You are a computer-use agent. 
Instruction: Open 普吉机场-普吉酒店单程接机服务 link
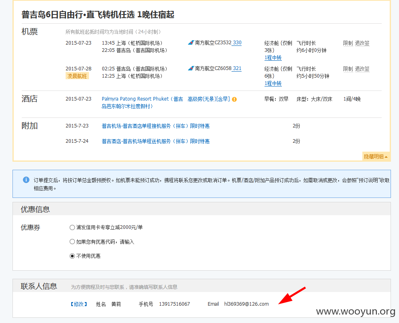pyautogui.click(x=155, y=126)
